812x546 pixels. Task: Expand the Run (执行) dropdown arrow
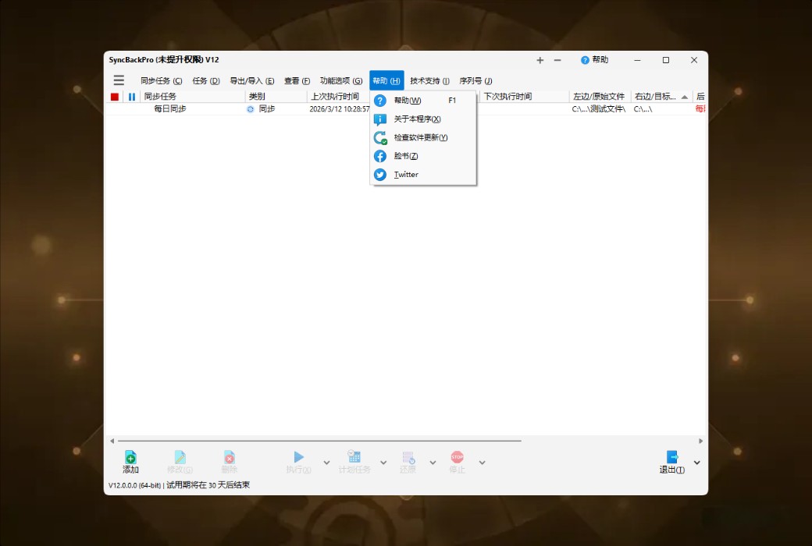point(326,462)
